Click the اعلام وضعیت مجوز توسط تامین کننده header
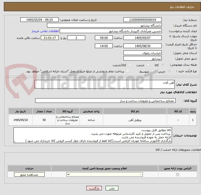 (x=105, y=168)
